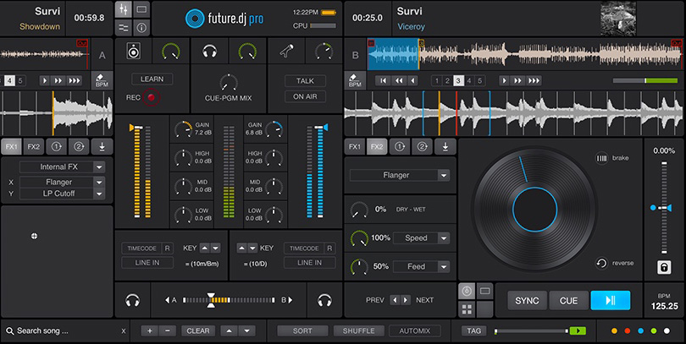Click the AUTOMIX button
This screenshot has width=686, height=344.
[414, 331]
